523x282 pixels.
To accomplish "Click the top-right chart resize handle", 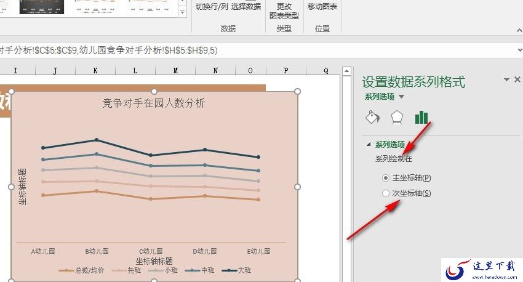I will coord(298,92).
